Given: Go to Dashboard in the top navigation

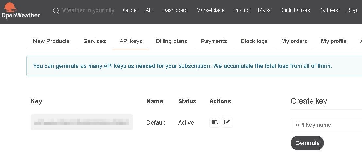Looking at the screenshot, I should (175, 10).
